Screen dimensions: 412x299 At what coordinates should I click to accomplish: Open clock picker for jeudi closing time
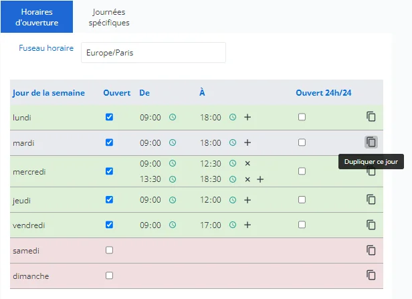click(233, 200)
